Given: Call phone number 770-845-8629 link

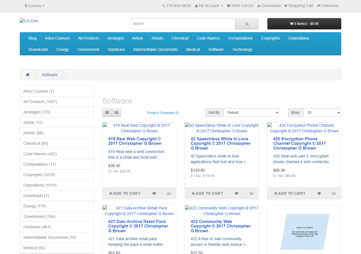Looking at the screenshot, I should 177,6.
